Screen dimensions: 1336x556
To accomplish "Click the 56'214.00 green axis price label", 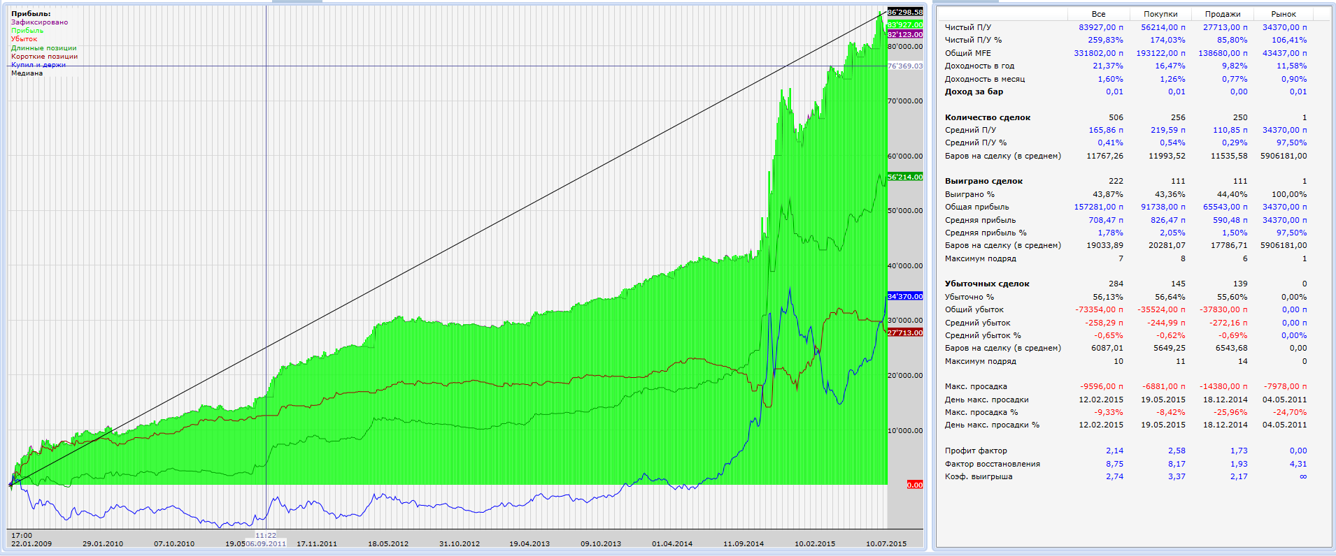I will tap(905, 177).
